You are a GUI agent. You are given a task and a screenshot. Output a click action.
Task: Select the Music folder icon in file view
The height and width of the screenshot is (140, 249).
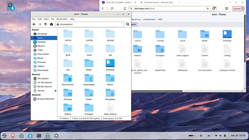[110, 78]
